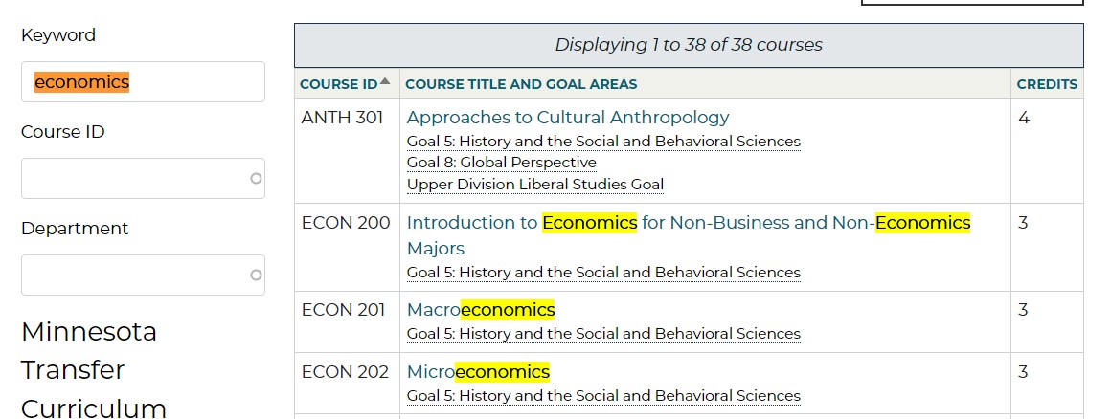Sort by Course Title and Goal Areas header
The image size is (1111, 419).
[521, 84]
